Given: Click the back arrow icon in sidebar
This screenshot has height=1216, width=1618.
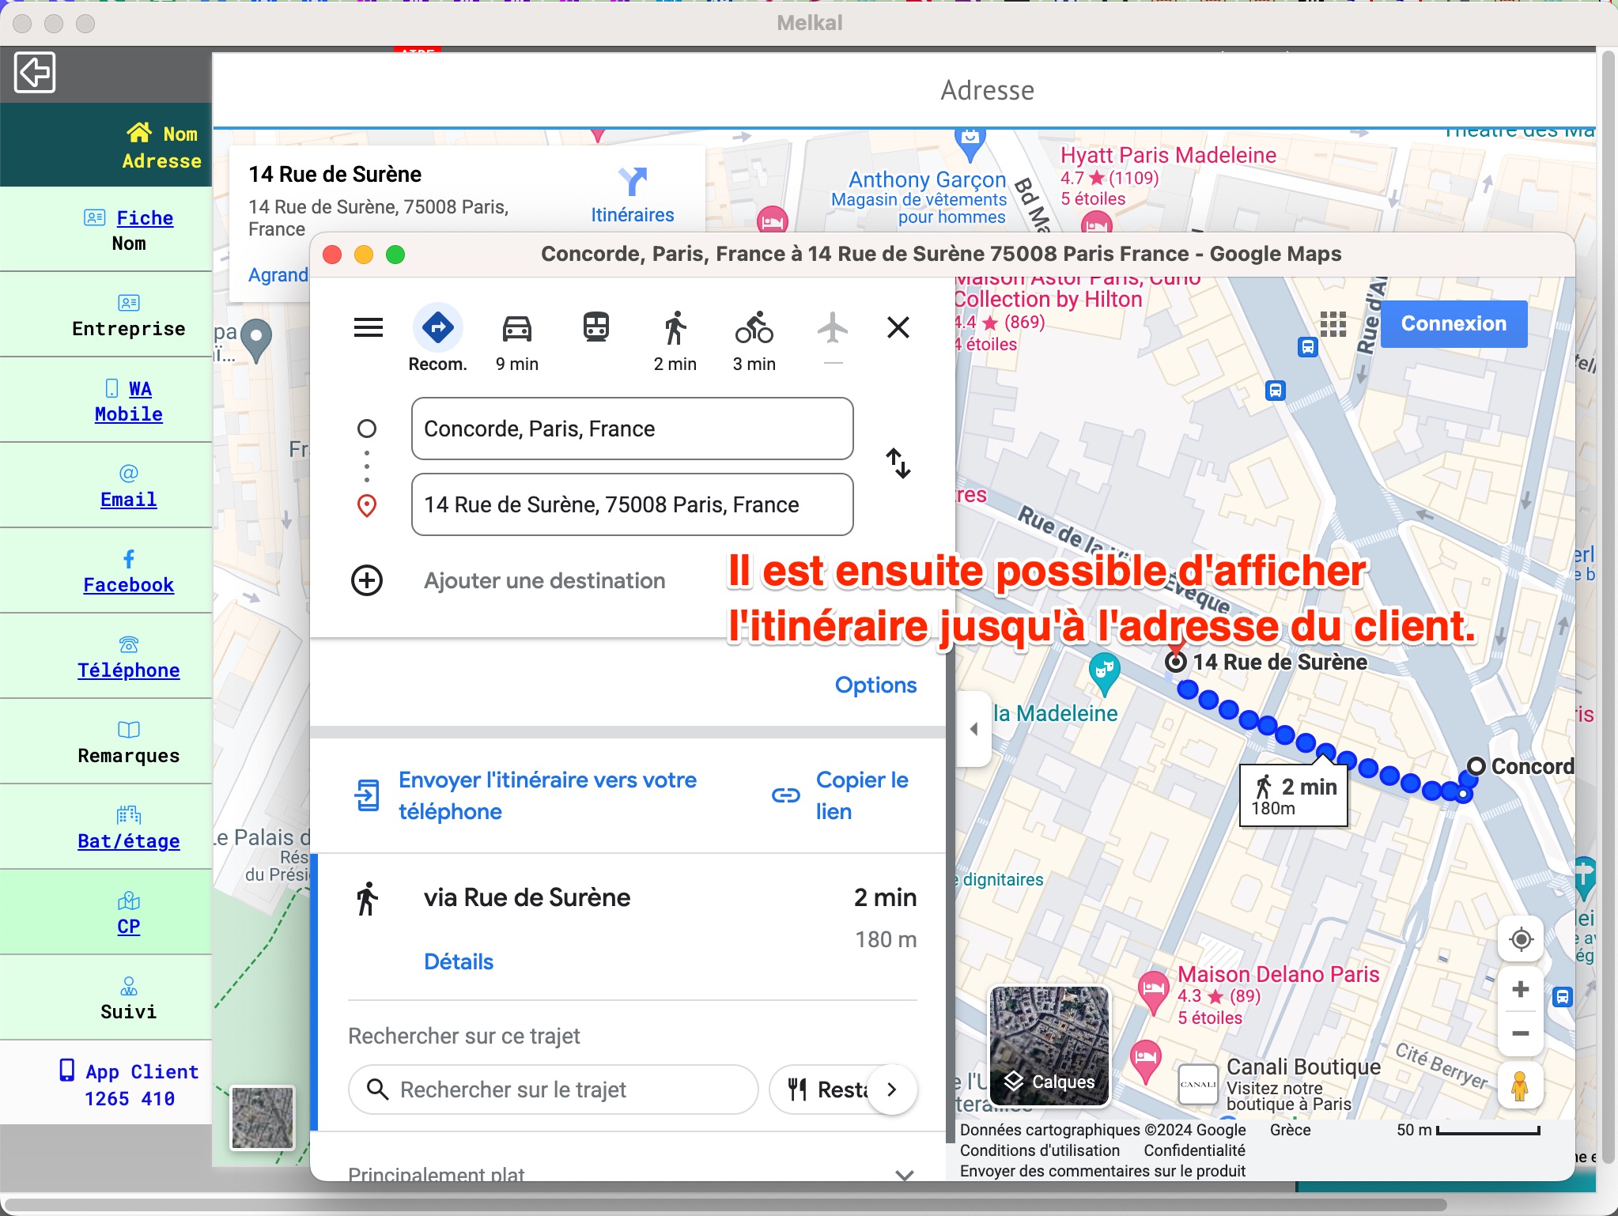Looking at the screenshot, I should [x=35, y=73].
